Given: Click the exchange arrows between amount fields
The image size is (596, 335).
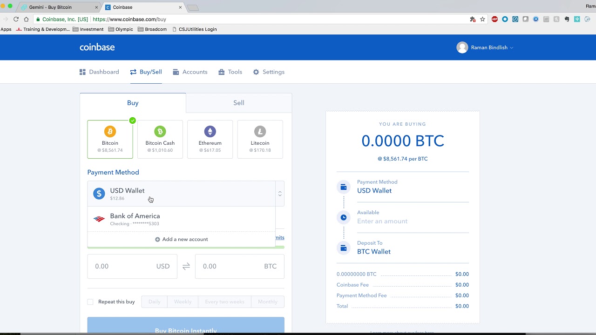Looking at the screenshot, I should pos(186,266).
